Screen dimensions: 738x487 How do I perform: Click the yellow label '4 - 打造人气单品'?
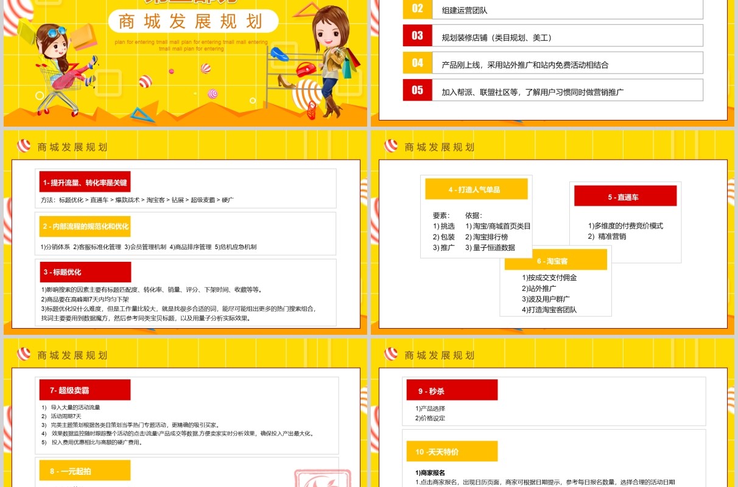click(476, 189)
